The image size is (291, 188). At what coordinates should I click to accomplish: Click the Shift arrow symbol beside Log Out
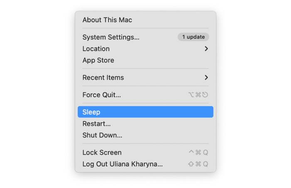coord(191,164)
